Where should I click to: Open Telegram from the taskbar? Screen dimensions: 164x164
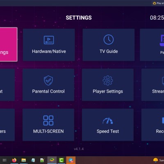(x=71, y=160)
